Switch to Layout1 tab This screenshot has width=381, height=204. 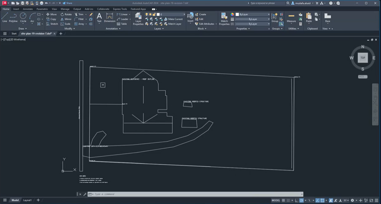(27, 200)
